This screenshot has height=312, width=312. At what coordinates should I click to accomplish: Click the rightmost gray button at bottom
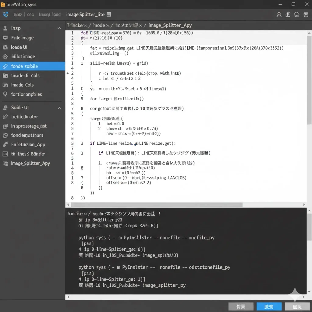click(297, 307)
